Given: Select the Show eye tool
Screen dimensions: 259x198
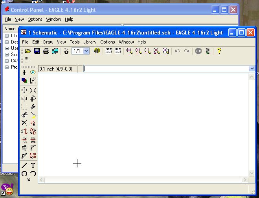Looking at the screenshot, I should pyautogui.click(x=33, y=72).
